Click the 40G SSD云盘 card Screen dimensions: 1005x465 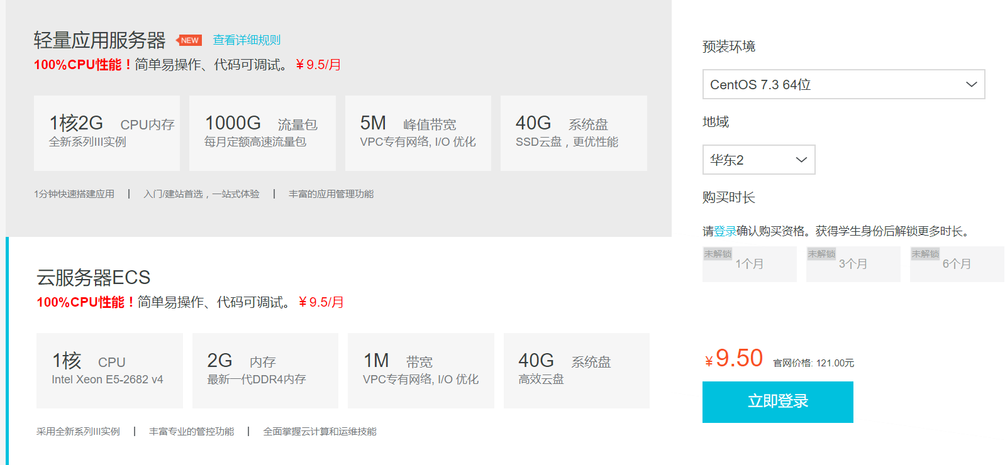pyautogui.click(x=574, y=133)
